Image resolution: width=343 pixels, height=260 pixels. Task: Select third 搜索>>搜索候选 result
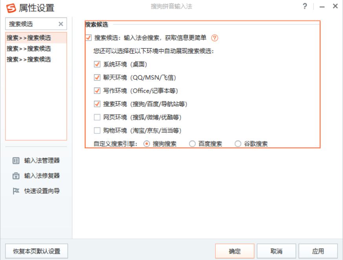[x=36, y=59]
